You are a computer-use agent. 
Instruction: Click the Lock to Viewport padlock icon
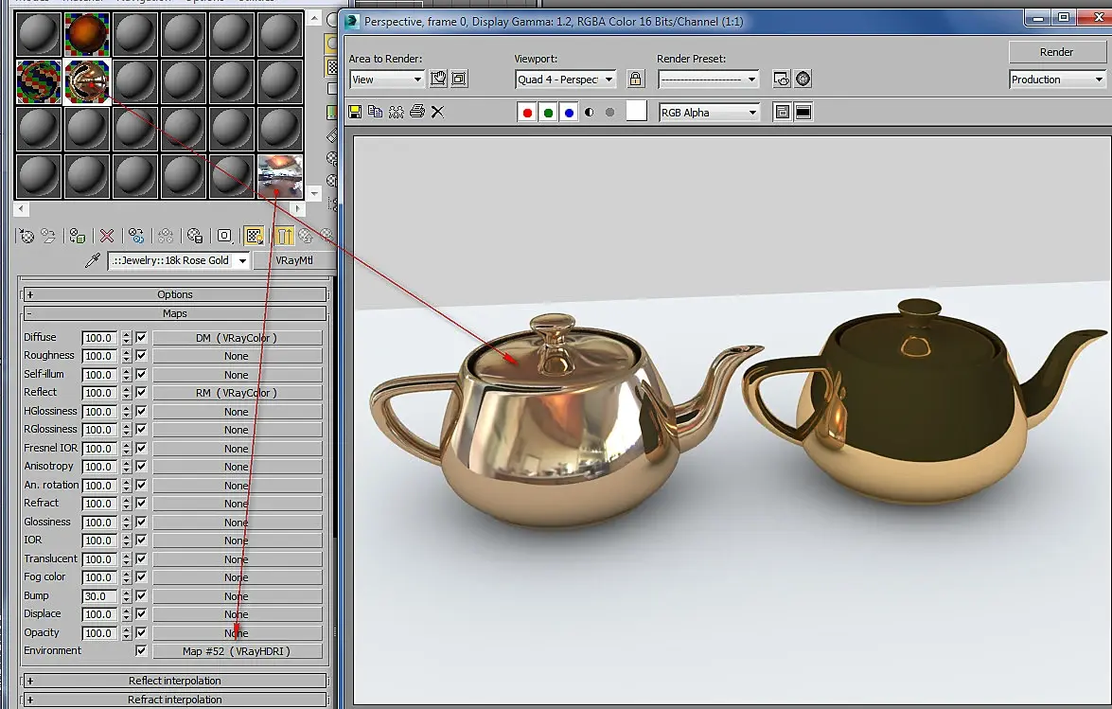[636, 80]
